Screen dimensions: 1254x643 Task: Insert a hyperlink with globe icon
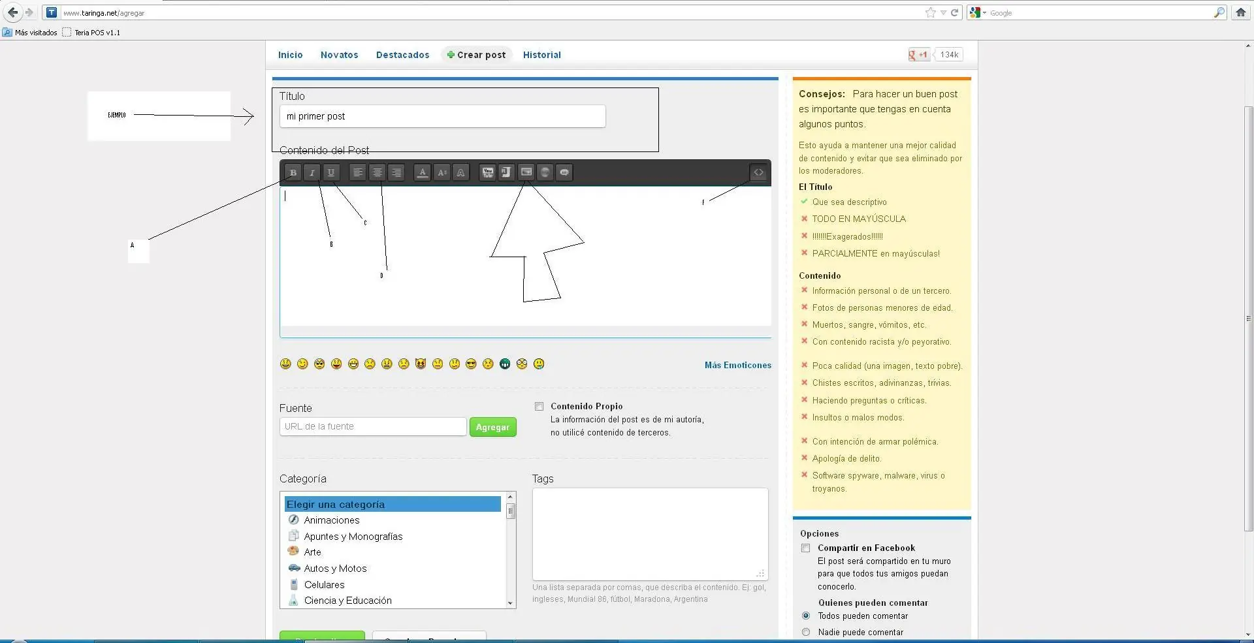(x=545, y=173)
